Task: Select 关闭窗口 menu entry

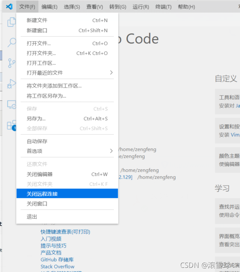Action: [67, 204]
